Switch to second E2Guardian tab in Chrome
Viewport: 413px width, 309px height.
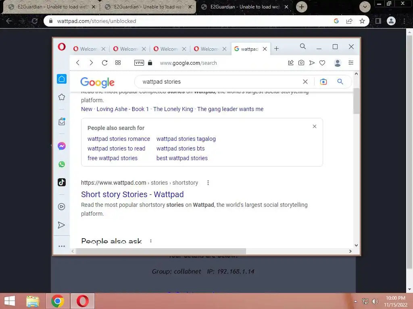coord(148,7)
